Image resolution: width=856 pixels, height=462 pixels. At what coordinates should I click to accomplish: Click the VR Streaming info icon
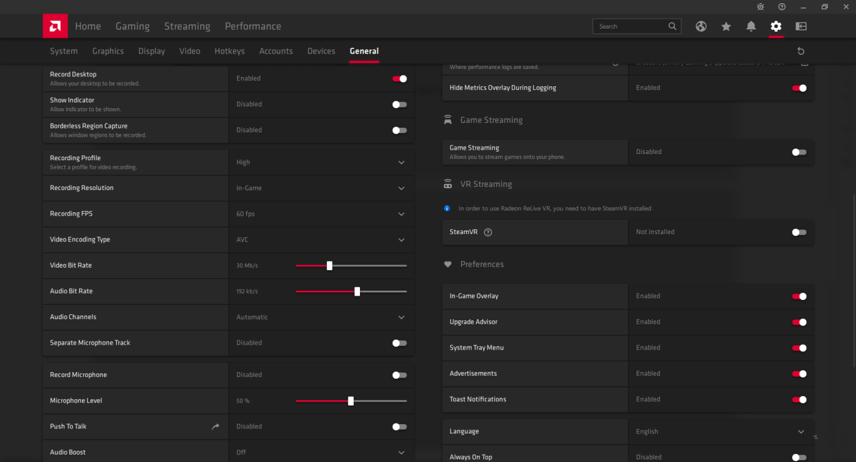coord(447,209)
